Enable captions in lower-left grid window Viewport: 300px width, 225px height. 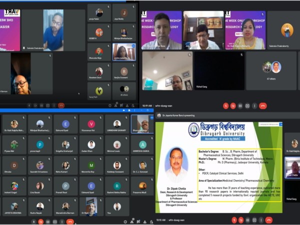(48, 221)
